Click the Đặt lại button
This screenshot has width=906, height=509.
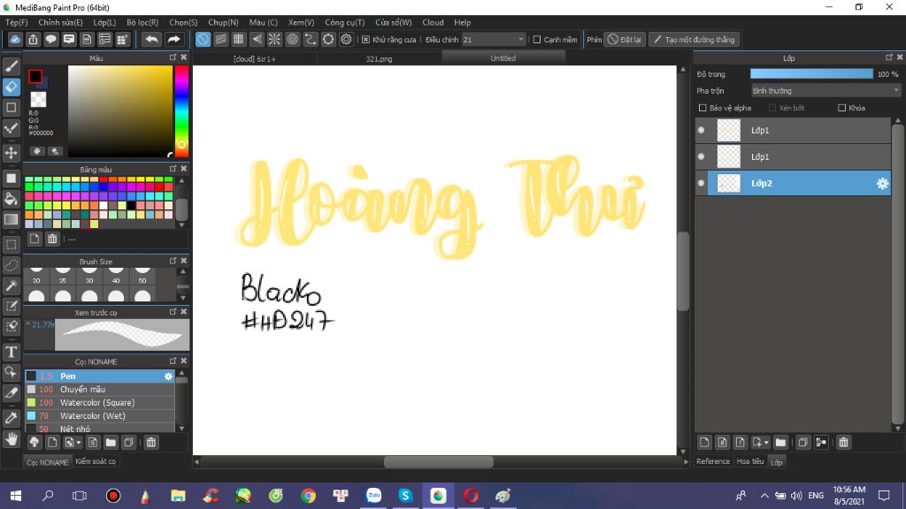625,40
